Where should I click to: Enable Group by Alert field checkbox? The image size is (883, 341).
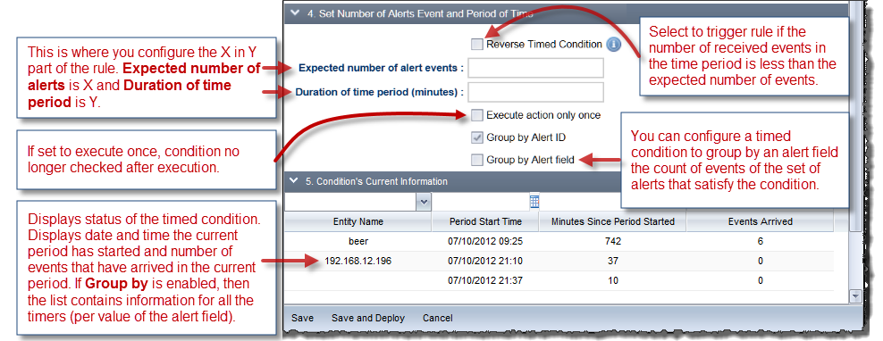[x=477, y=160]
